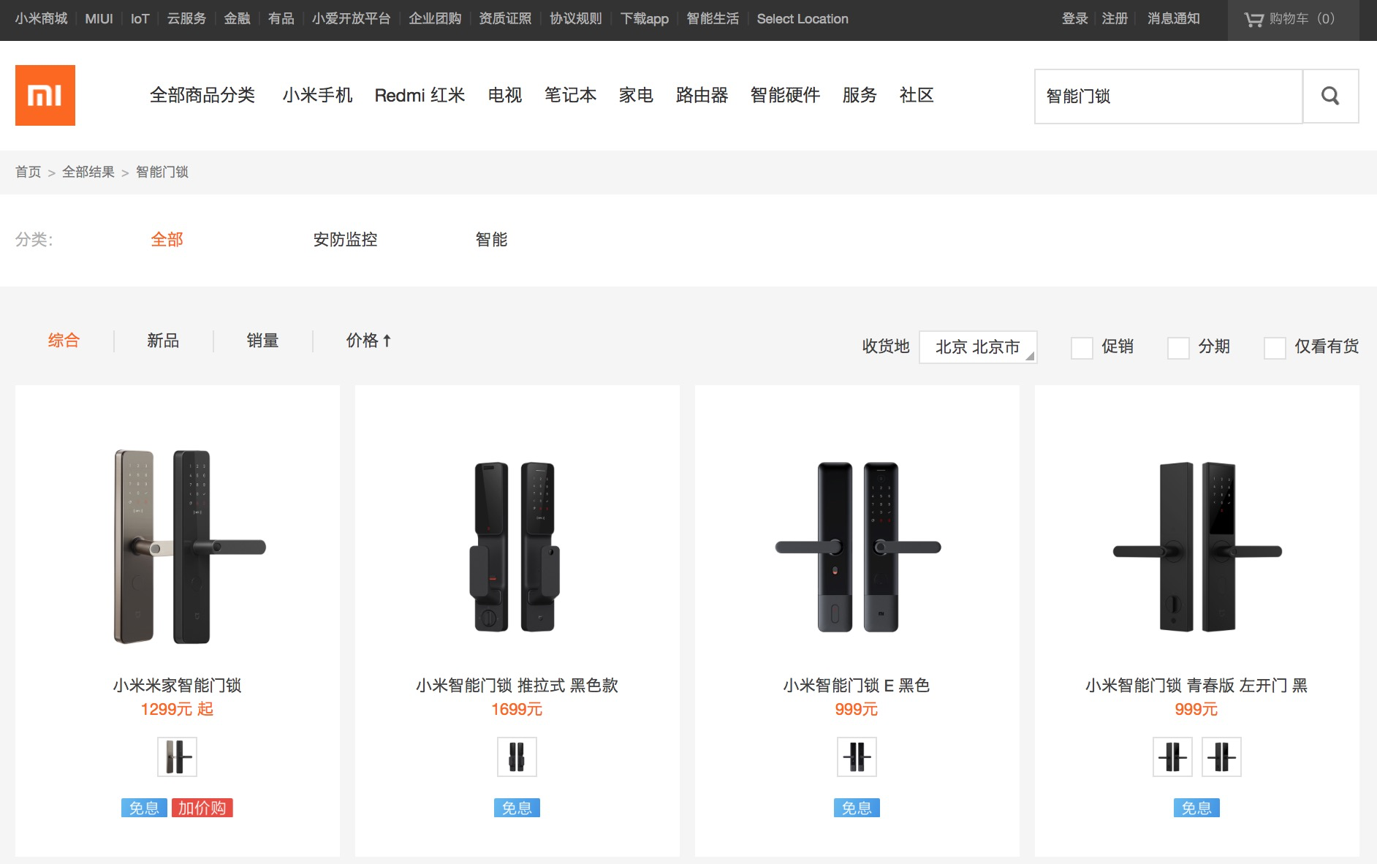Filter category to 智能
1377x864 pixels.
[491, 240]
